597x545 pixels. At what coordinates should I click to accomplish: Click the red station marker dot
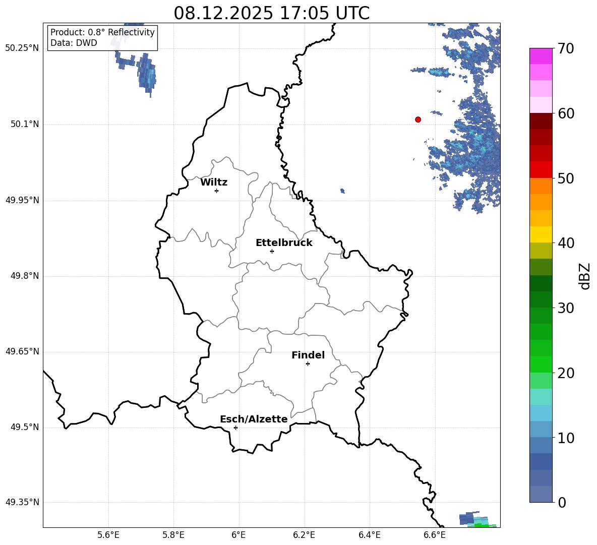[418, 119]
